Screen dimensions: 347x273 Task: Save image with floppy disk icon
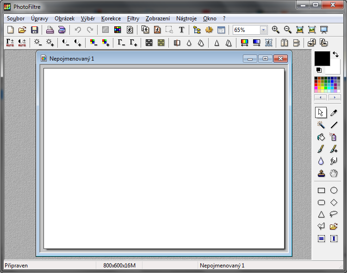34,30
